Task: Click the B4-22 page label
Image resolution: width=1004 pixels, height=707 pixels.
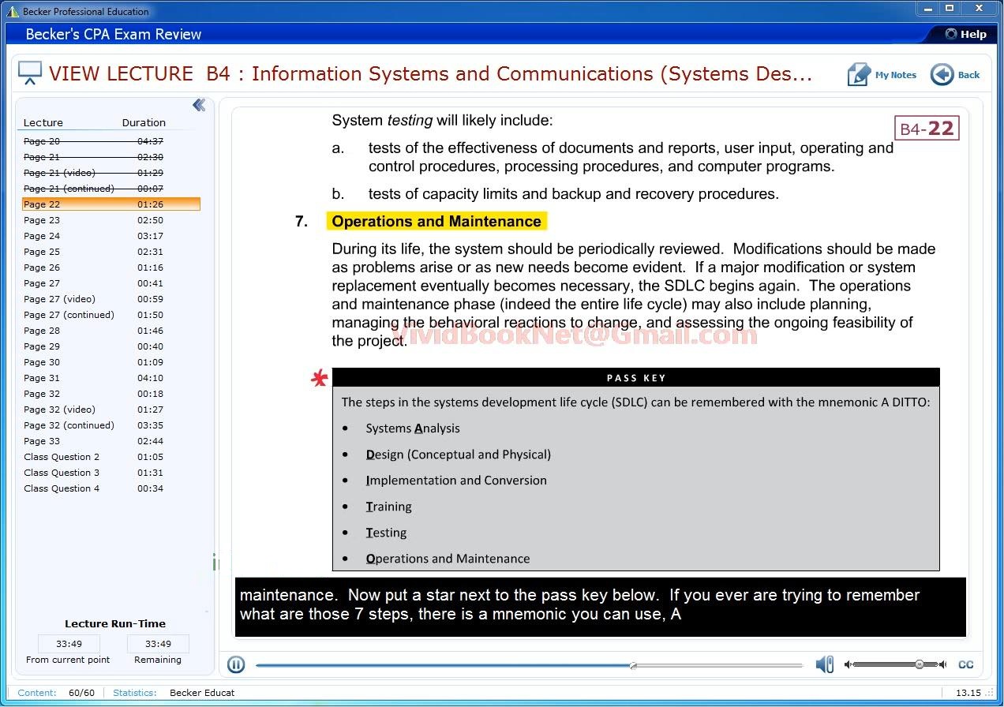Action: coord(927,129)
